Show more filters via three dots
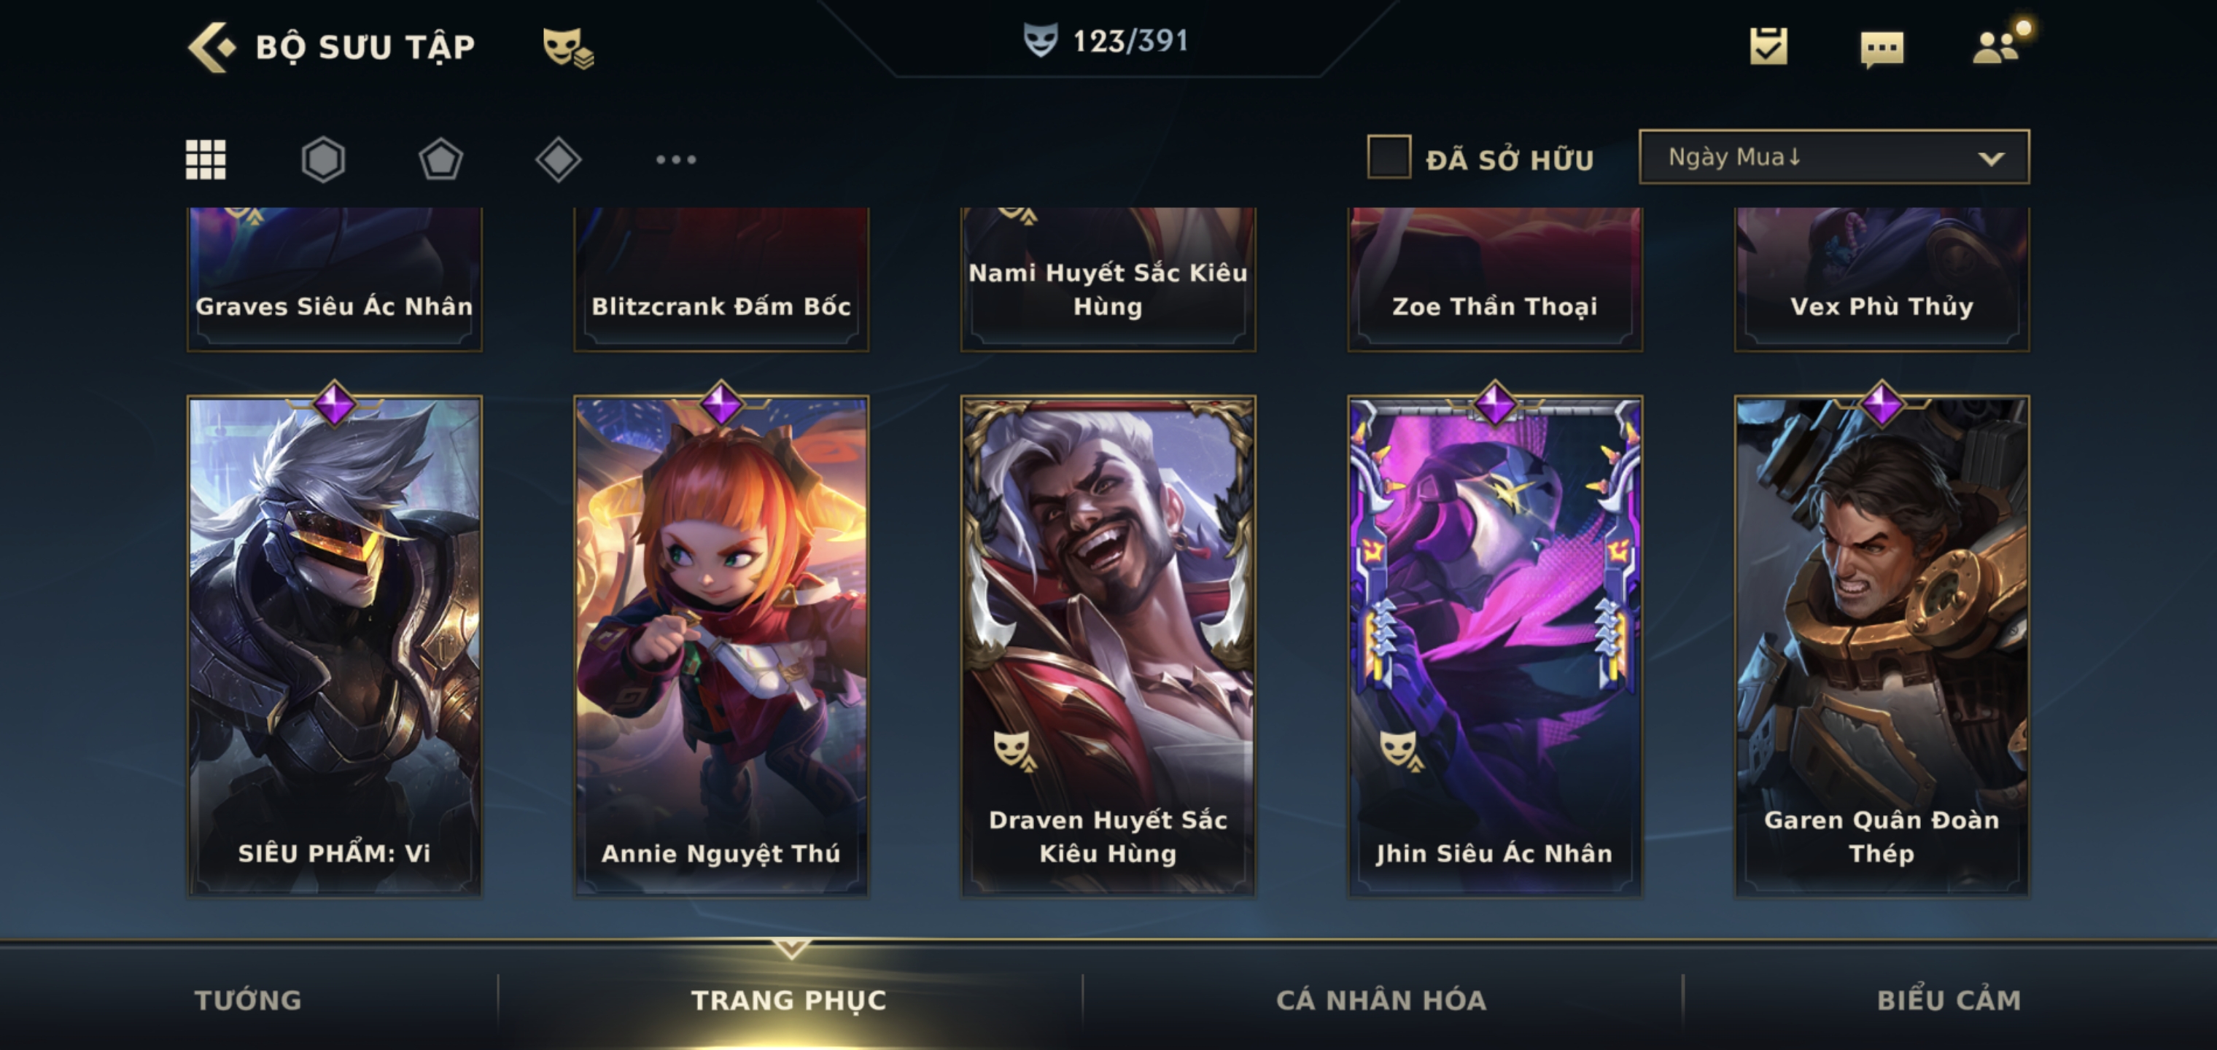Viewport: 2217px width, 1050px height. pos(675,159)
